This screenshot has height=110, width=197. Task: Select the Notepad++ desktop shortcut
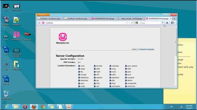[17, 21]
